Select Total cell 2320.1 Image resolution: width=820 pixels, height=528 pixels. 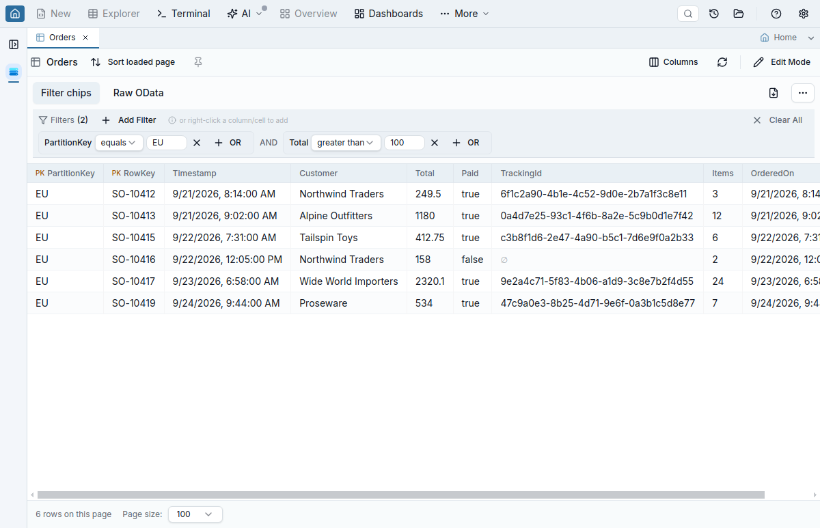[430, 281]
